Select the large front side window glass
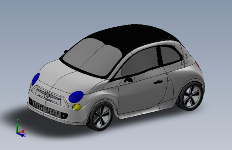This screenshot has width=232, height=150. (140, 61)
